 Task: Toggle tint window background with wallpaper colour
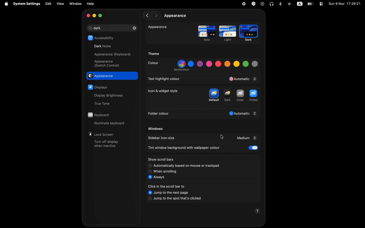253,147
